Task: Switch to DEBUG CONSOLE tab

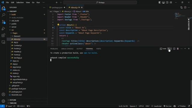Action: point(67,49)
